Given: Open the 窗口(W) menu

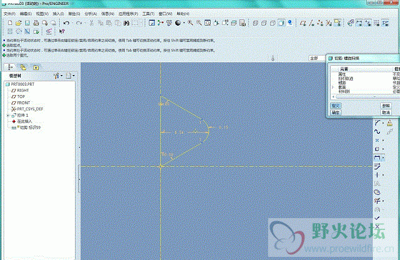Looking at the screenshot, I should [x=165, y=14].
